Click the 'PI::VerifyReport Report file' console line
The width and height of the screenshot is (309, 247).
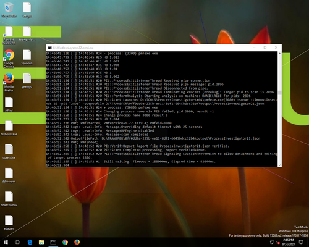tap(137, 146)
